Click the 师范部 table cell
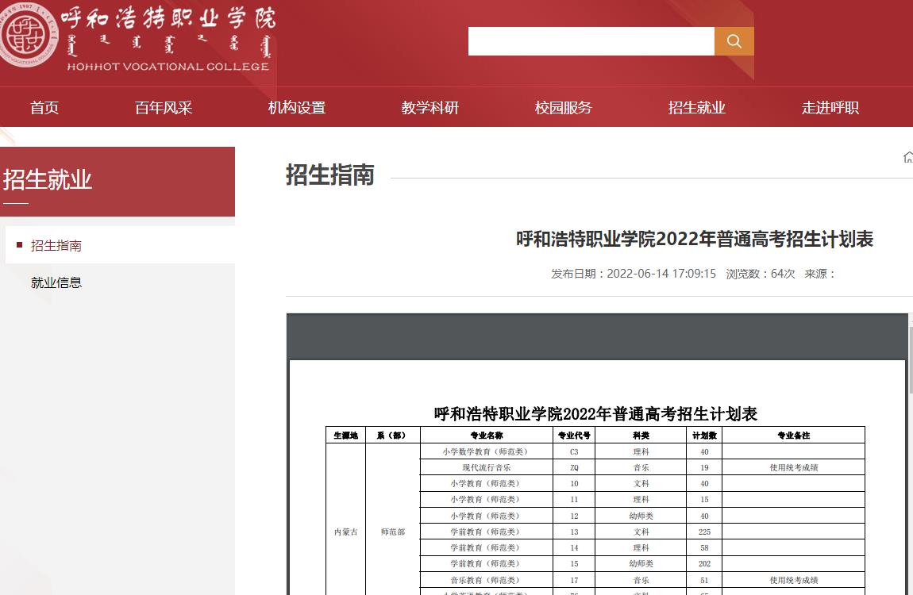The width and height of the screenshot is (913, 595). pyautogui.click(x=393, y=532)
